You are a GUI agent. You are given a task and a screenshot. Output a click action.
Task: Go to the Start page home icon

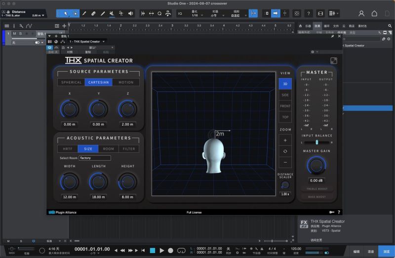click(x=374, y=13)
